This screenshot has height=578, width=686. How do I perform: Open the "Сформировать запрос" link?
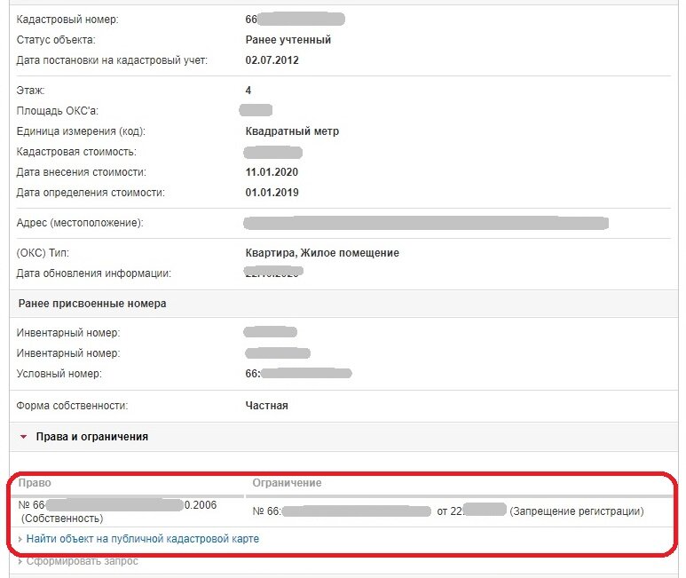[x=83, y=561]
